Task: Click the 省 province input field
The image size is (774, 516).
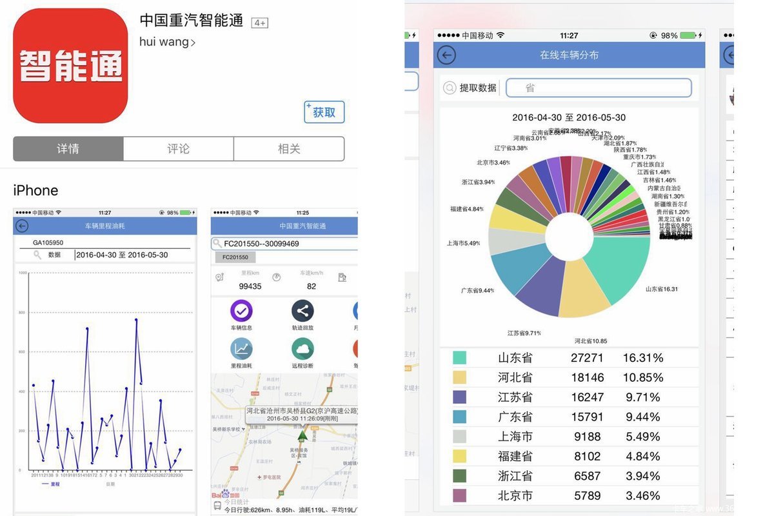Action: point(598,88)
